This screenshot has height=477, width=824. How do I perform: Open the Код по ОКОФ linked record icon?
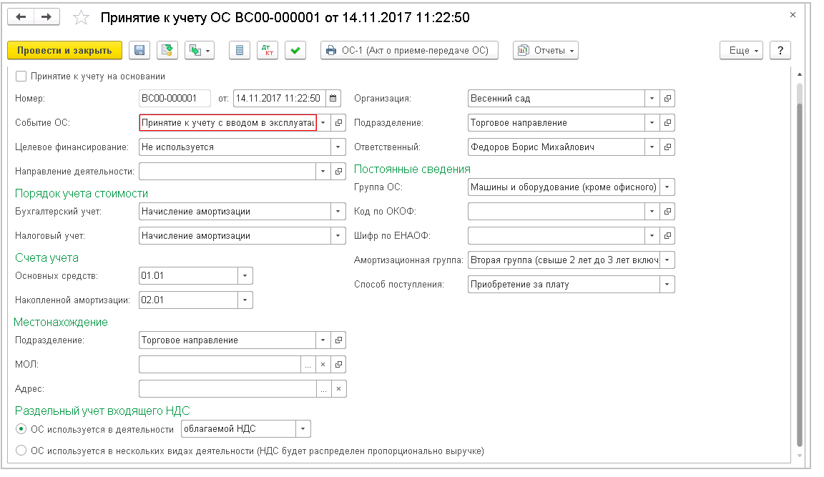667,211
